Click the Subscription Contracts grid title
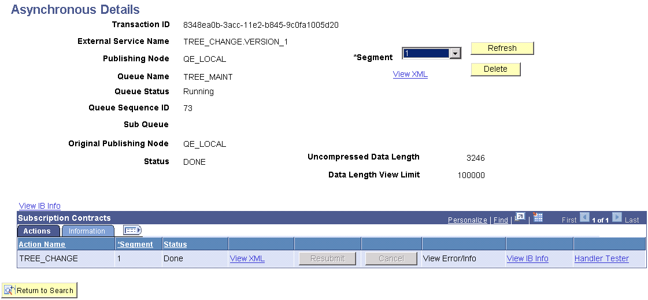Viewport: 648px width, 300px height. tap(65, 218)
